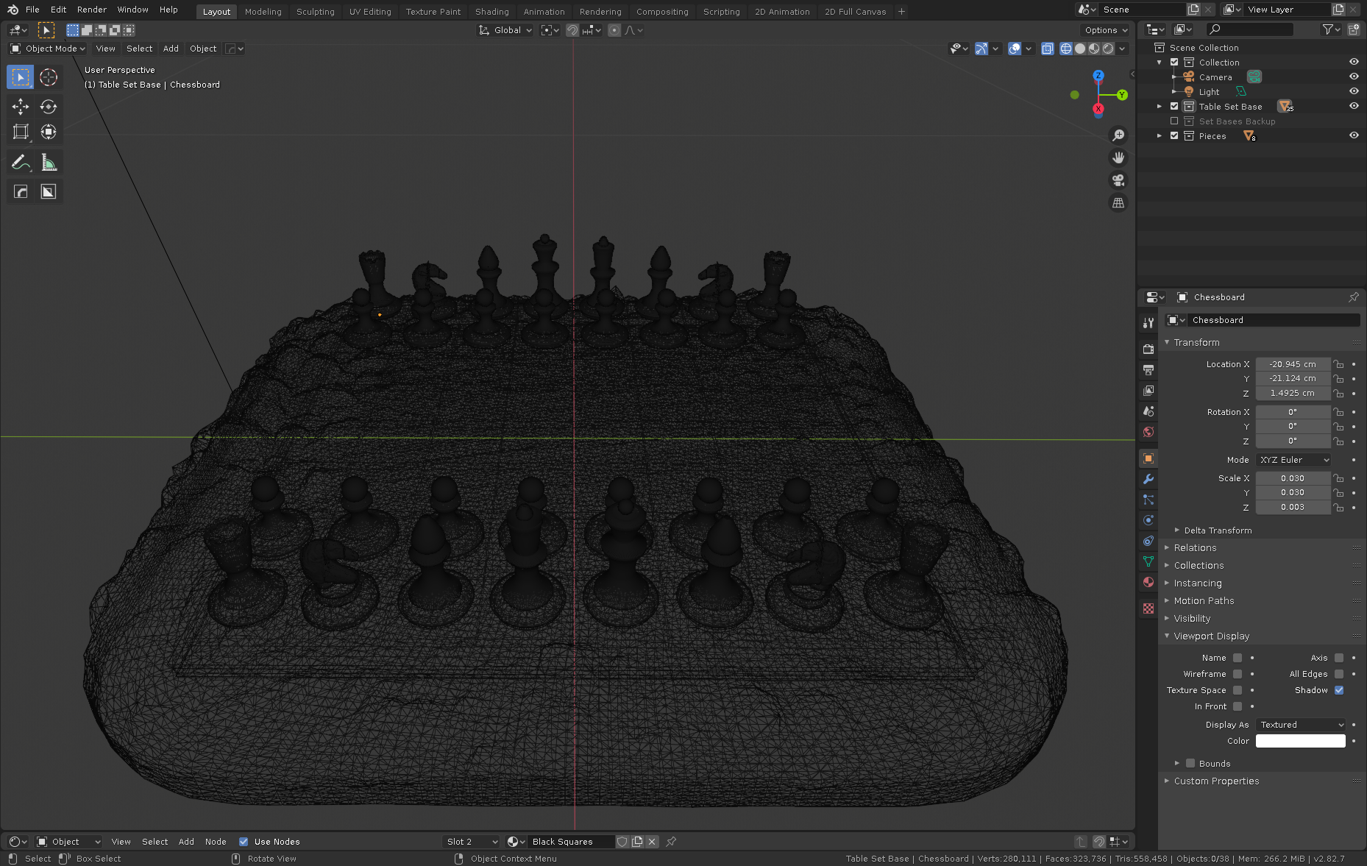Viewport: 1367px width, 866px height.
Task: Select the Move tool in toolbar
Action: (x=21, y=107)
